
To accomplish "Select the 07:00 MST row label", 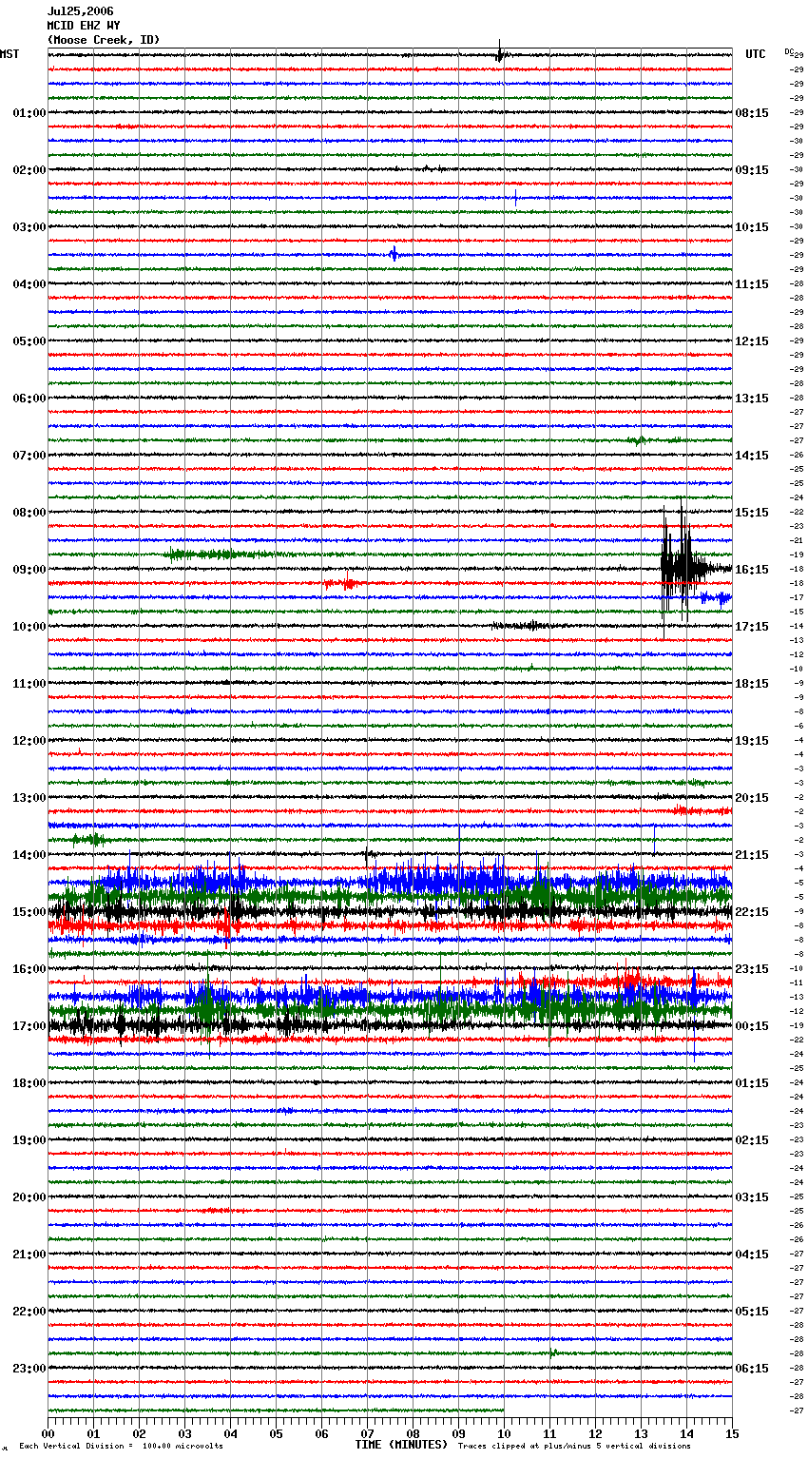I will 29,456.
